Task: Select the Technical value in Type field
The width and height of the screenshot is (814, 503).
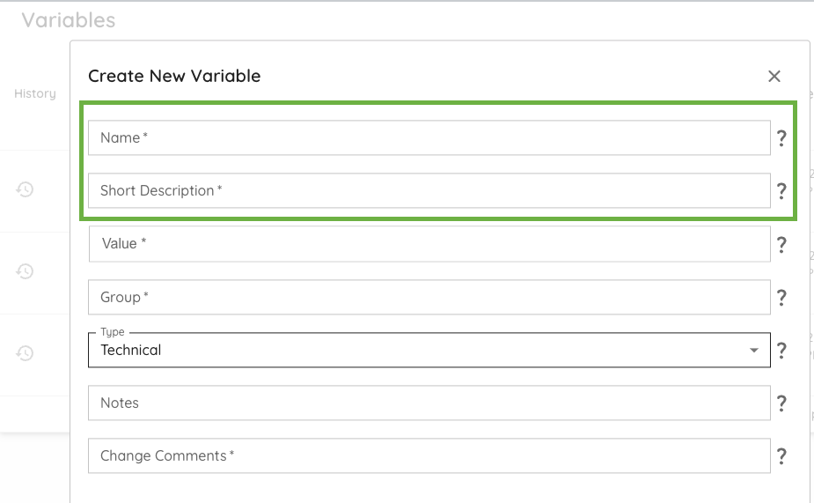Action: click(131, 351)
